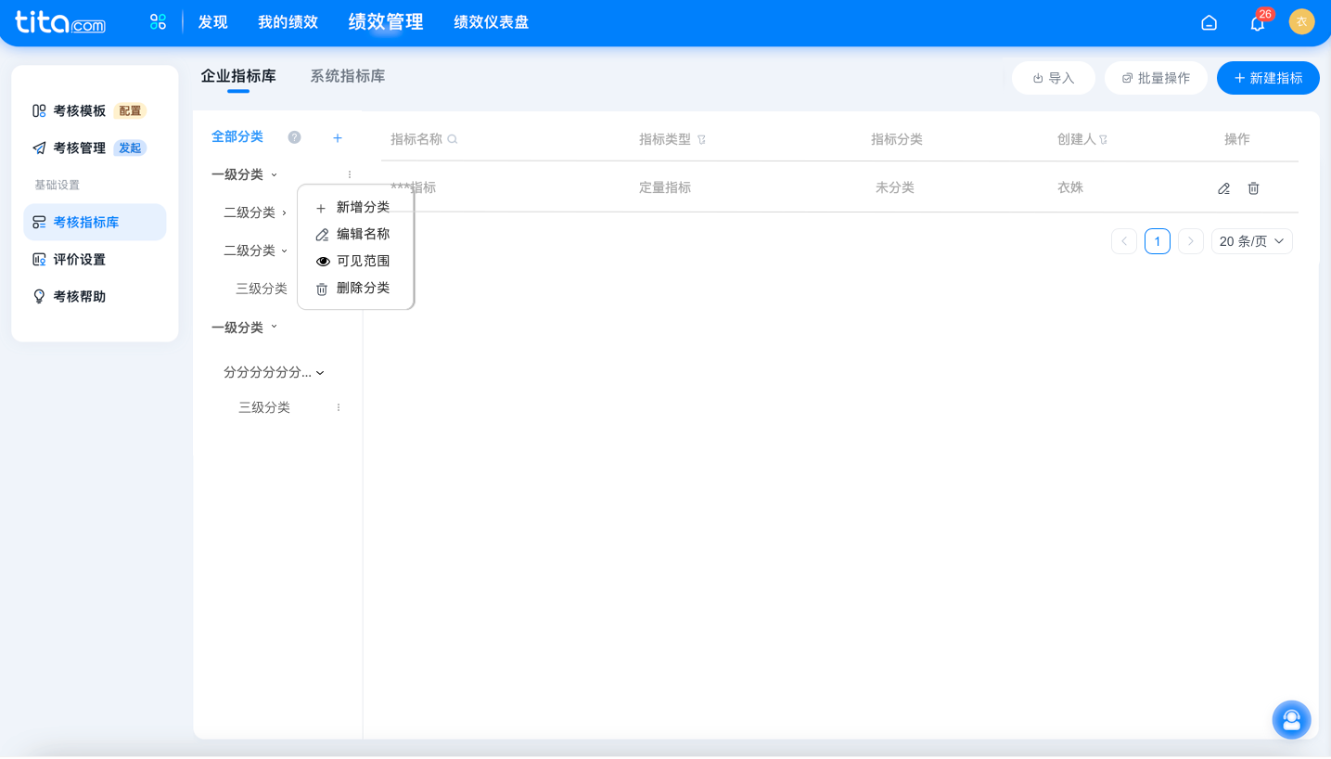This screenshot has height=759, width=1331.
Task: Open notifications bell with 26 badge
Action: (x=1258, y=23)
